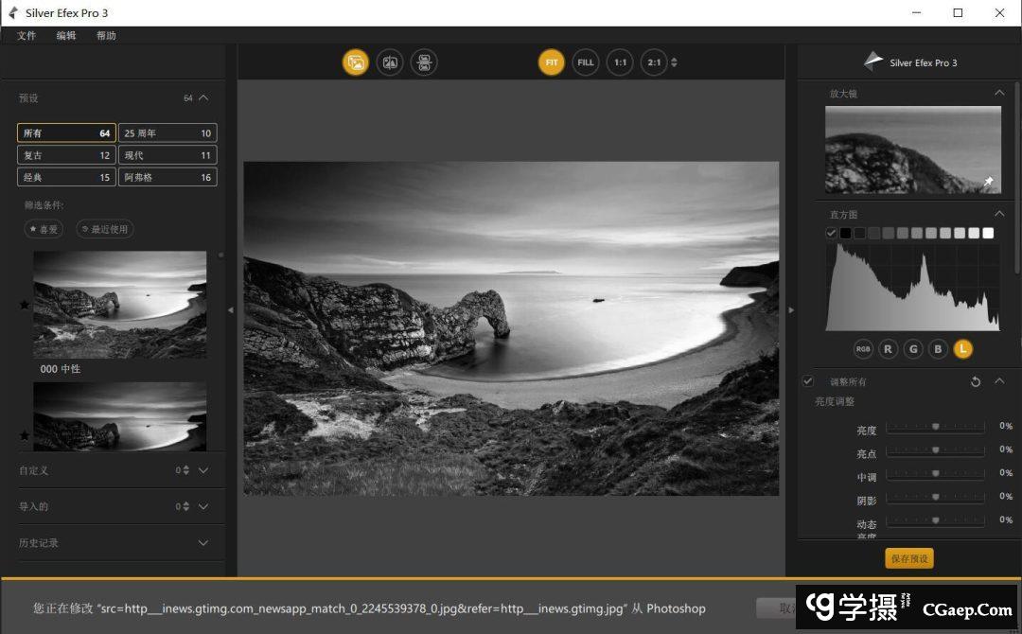The width and height of the screenshot is (1022, 634).
Task: Toggle the histogram zone checkbox
Action: click(x=831, y=233)
